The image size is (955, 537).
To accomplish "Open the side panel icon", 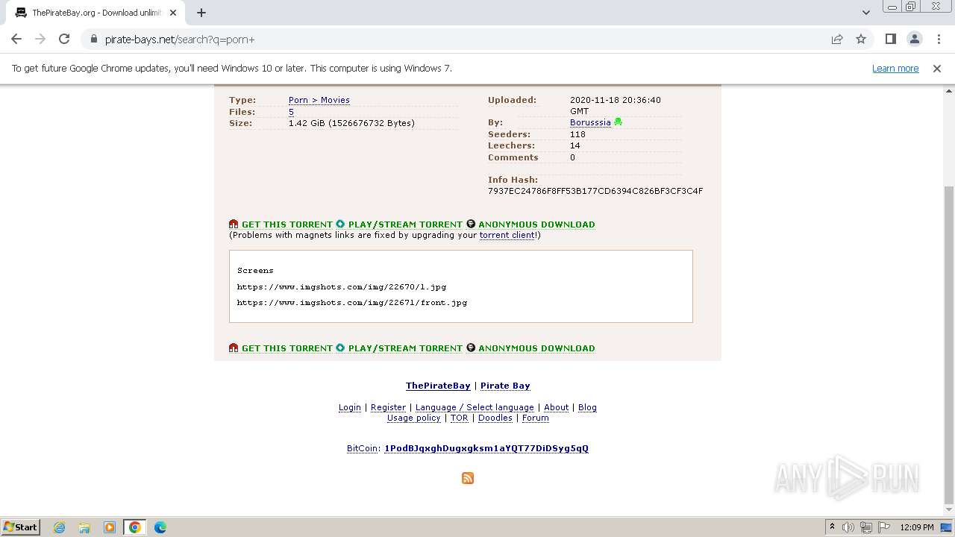I will click(890, 39).
